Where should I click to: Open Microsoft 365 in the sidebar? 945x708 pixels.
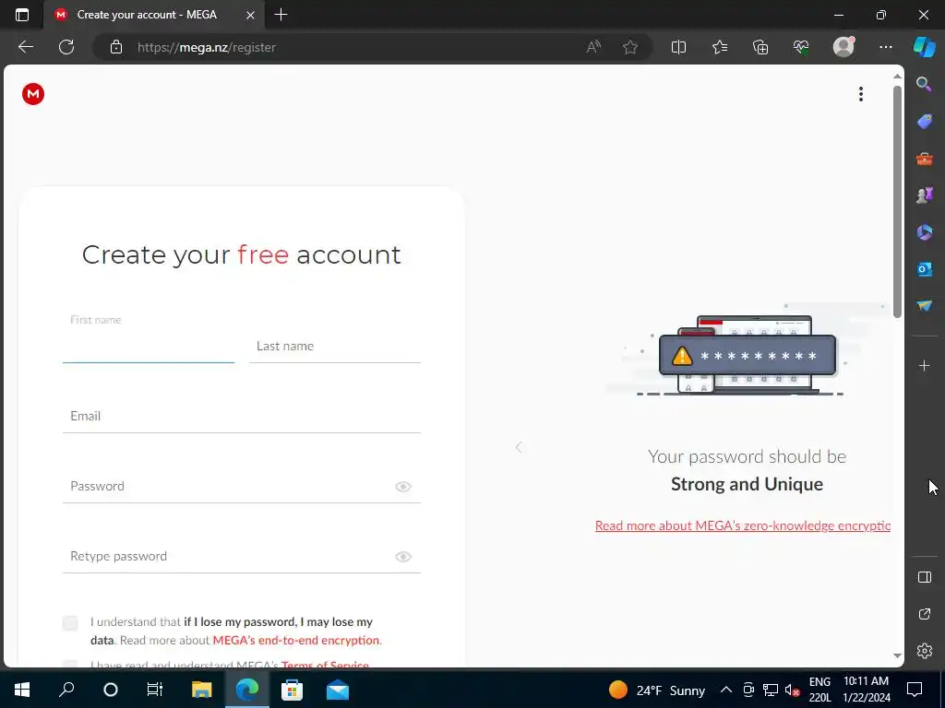[x=924, y=232]
